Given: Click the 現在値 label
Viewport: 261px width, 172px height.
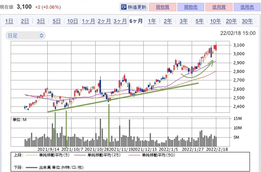Looking at the screenshot, I should pos(7,7).
